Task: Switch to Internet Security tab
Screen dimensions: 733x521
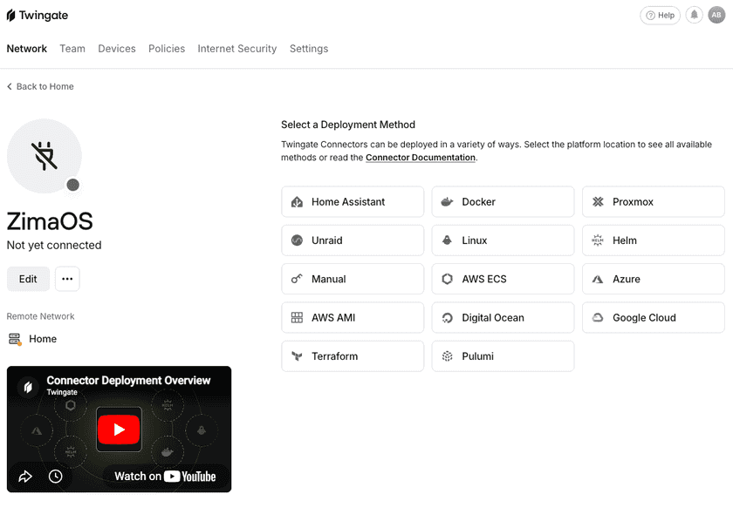Action: click(237, 49)
